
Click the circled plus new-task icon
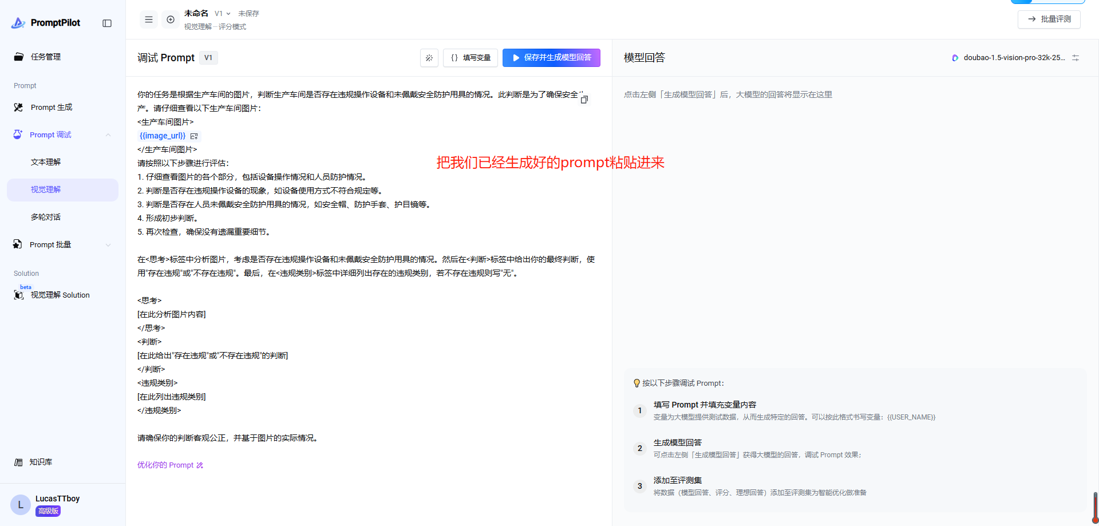point(171,19)
